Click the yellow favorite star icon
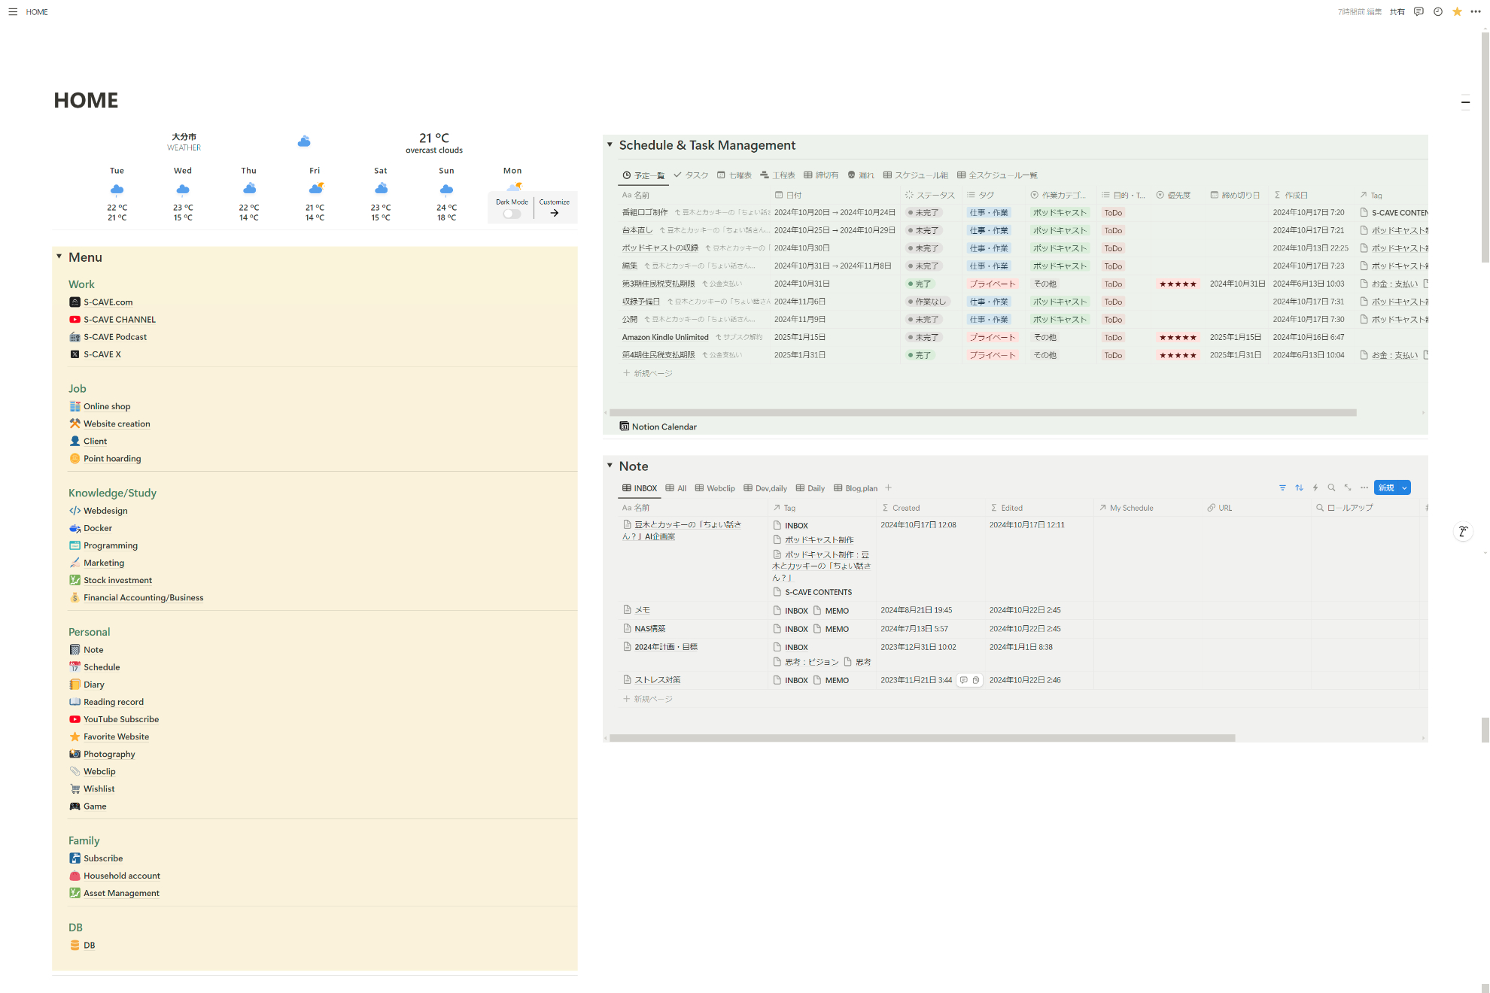Viewport: 1490px width, 993px height. tap(1457, 12)
